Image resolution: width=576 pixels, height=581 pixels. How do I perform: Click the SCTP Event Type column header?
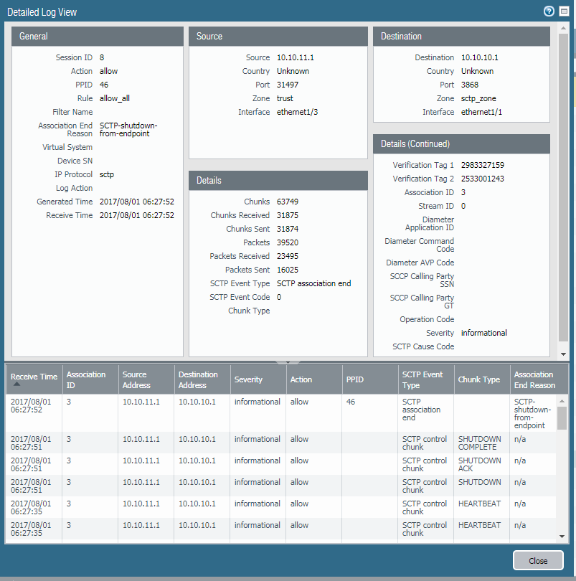(422, 379)
